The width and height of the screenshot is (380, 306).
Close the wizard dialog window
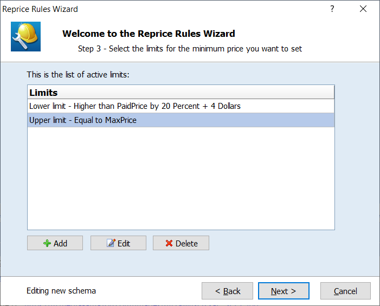click(363, 9)
